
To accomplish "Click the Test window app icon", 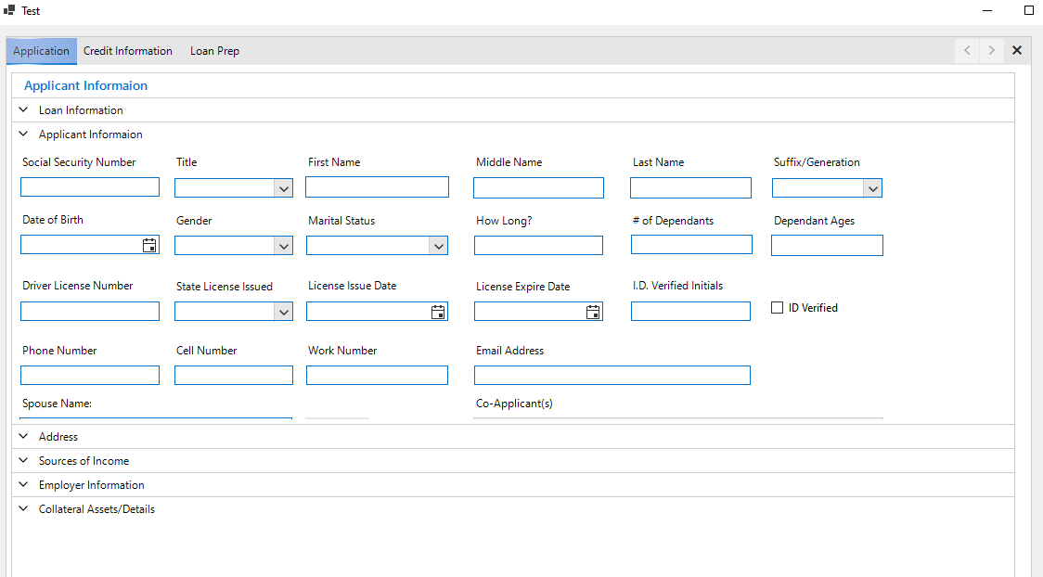I will coord(9,10).
